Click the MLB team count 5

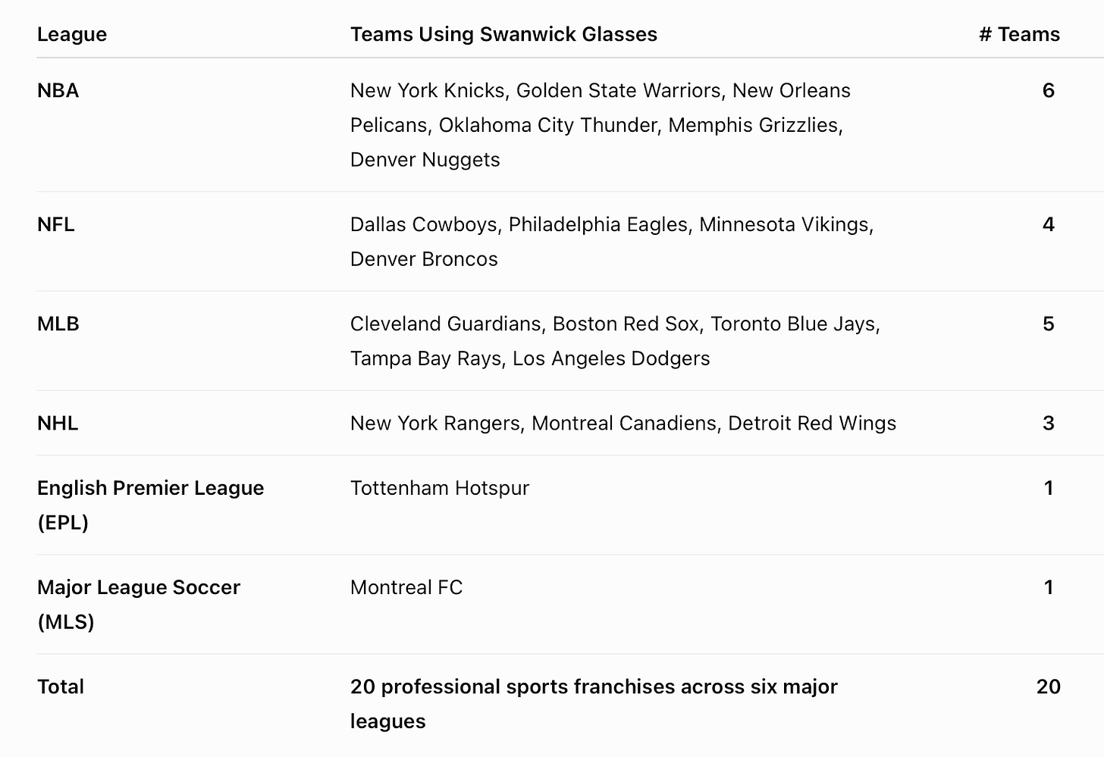coord(1049,324)
